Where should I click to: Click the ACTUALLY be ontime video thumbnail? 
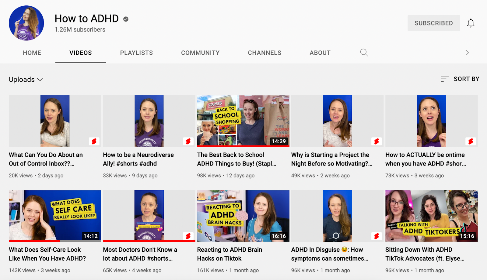[x=432, y=121]
